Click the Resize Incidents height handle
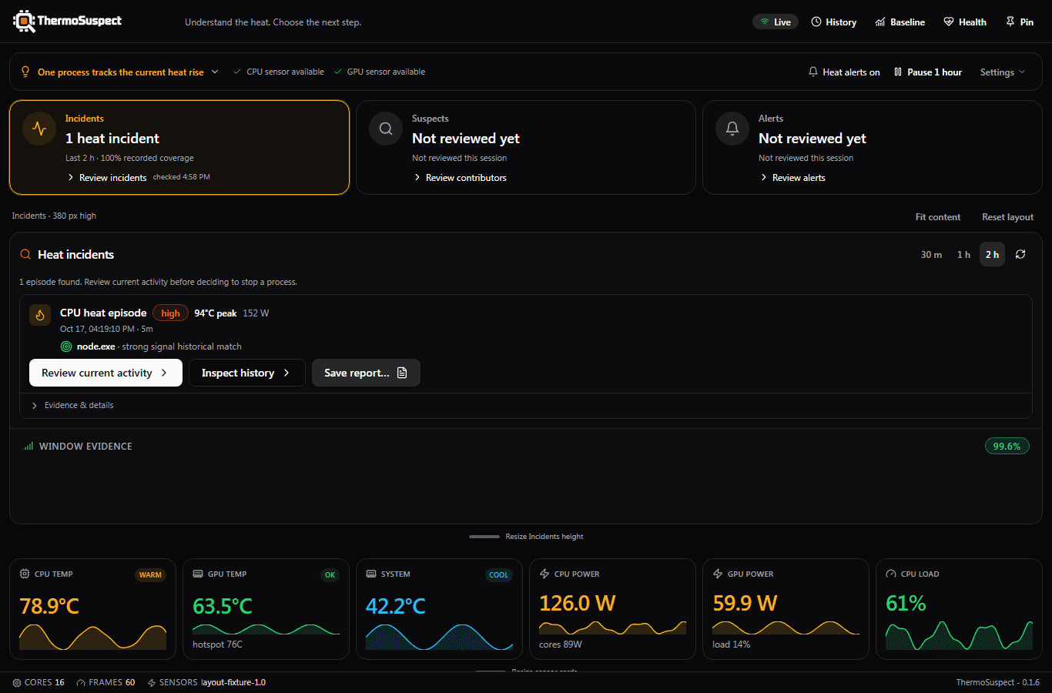 pos(526,537)
